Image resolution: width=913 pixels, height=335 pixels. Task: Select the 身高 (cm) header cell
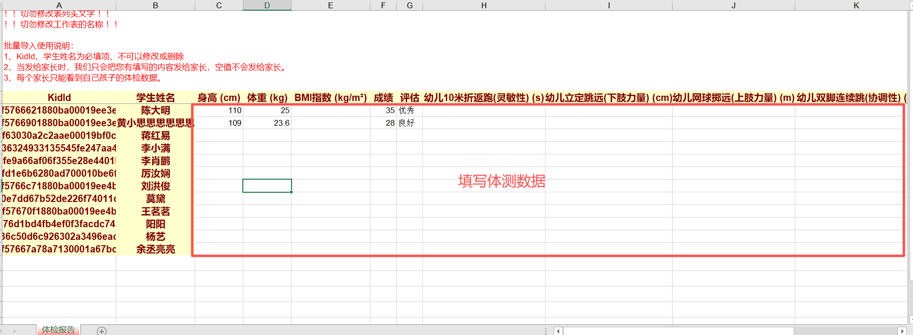(219, 98)
